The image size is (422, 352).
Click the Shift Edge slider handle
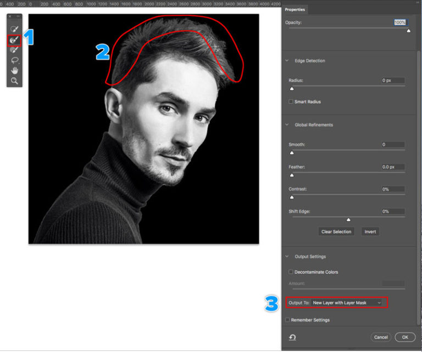coord(348,220)
